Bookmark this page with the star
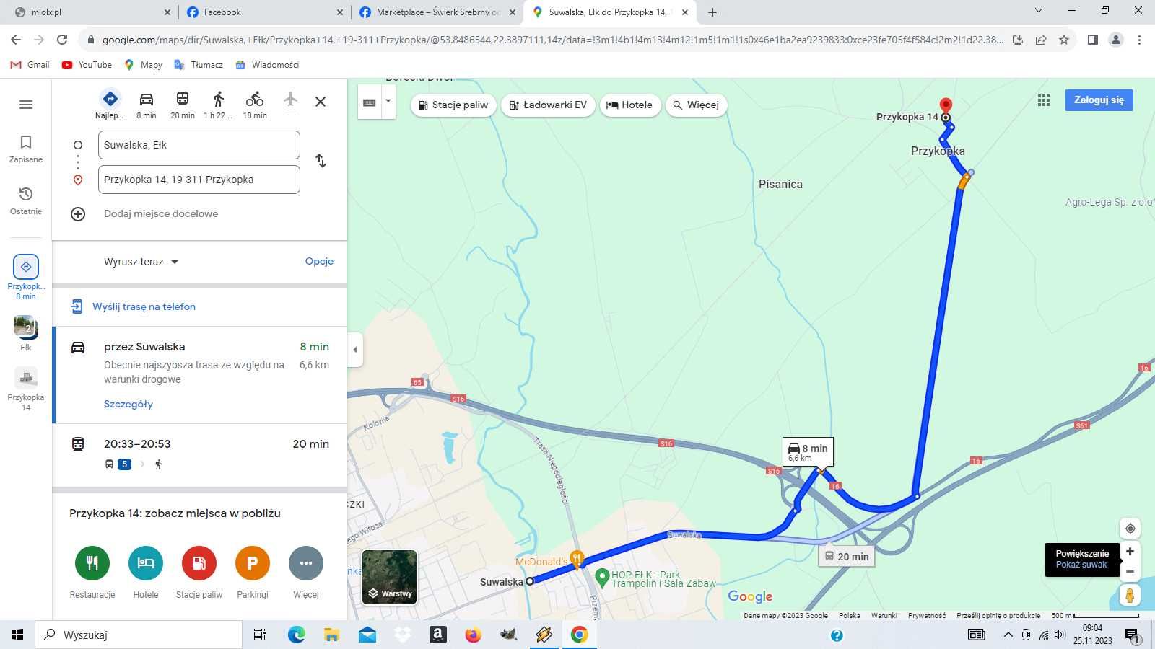1155x649 pixels. (1064, 40)
